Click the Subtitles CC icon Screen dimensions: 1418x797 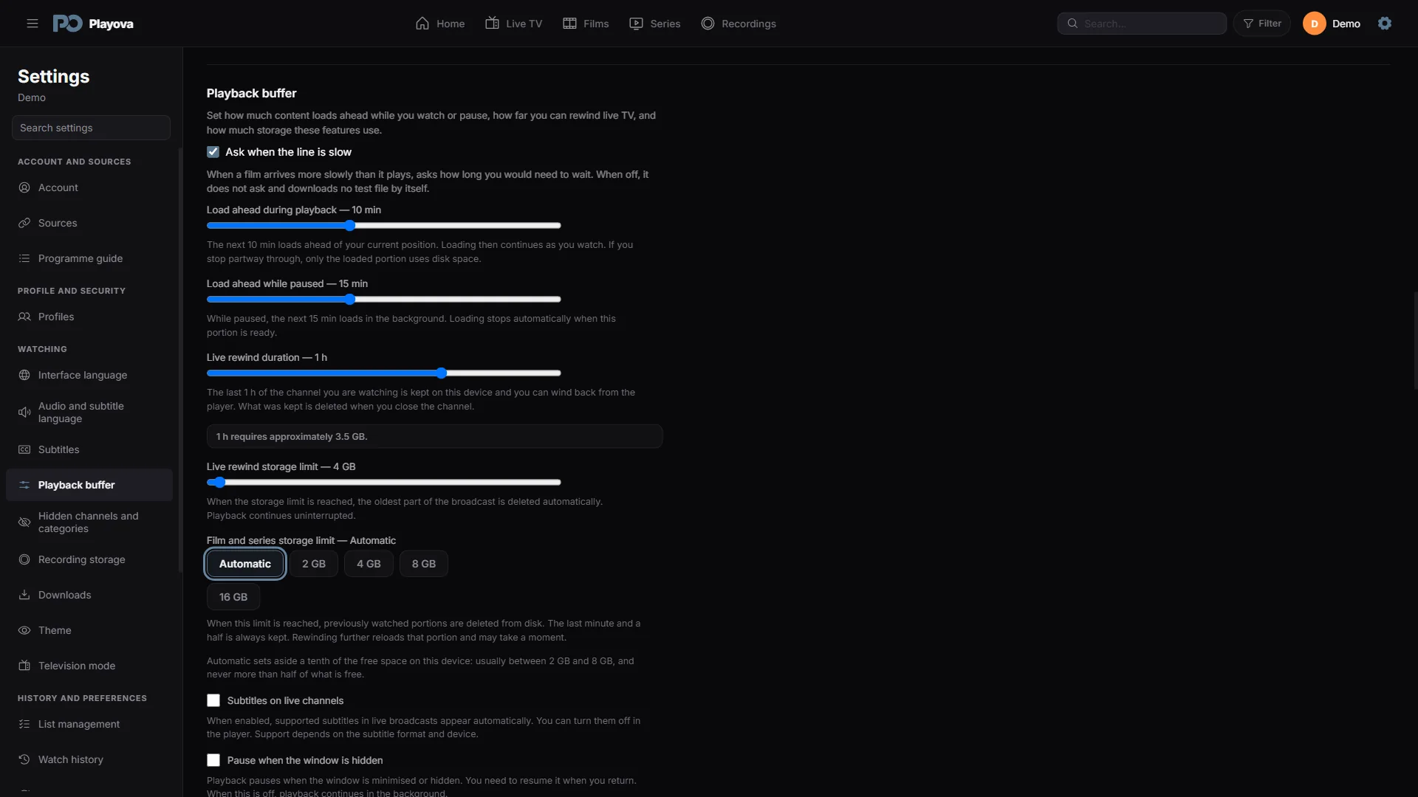coord(24,449)
